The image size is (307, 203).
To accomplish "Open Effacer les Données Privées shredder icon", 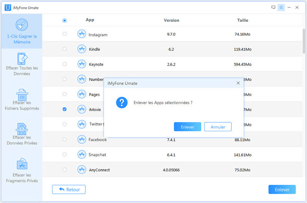I will point(22,129).
